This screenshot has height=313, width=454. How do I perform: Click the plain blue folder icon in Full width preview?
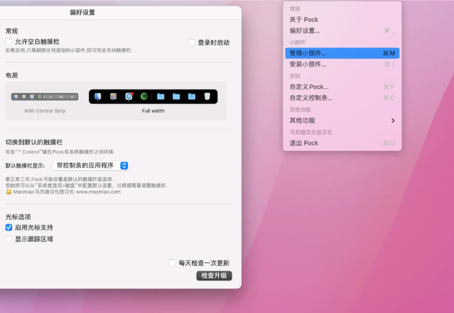[x=176, y=96]
